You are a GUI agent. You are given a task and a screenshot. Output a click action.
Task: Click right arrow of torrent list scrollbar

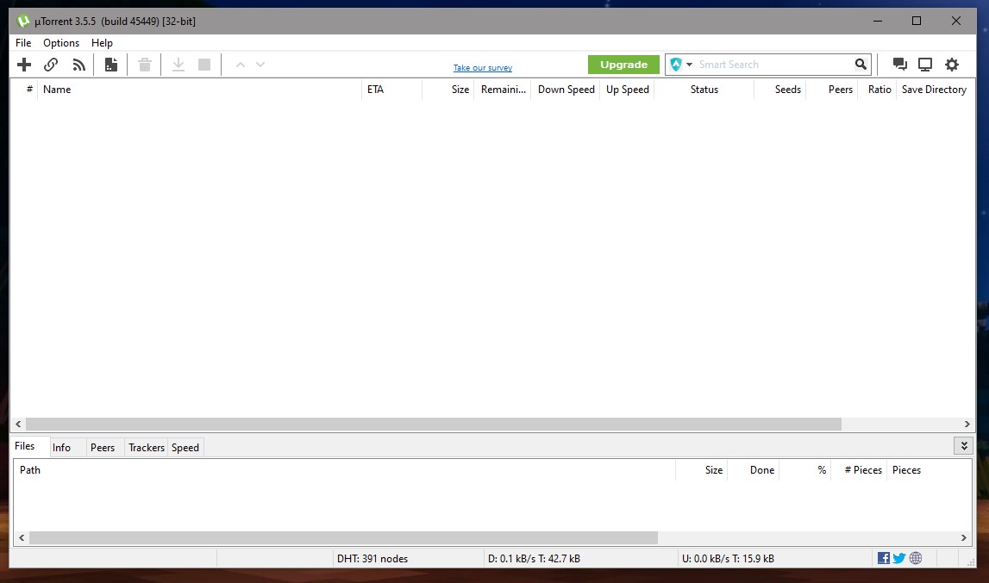[x=967, y=425]
